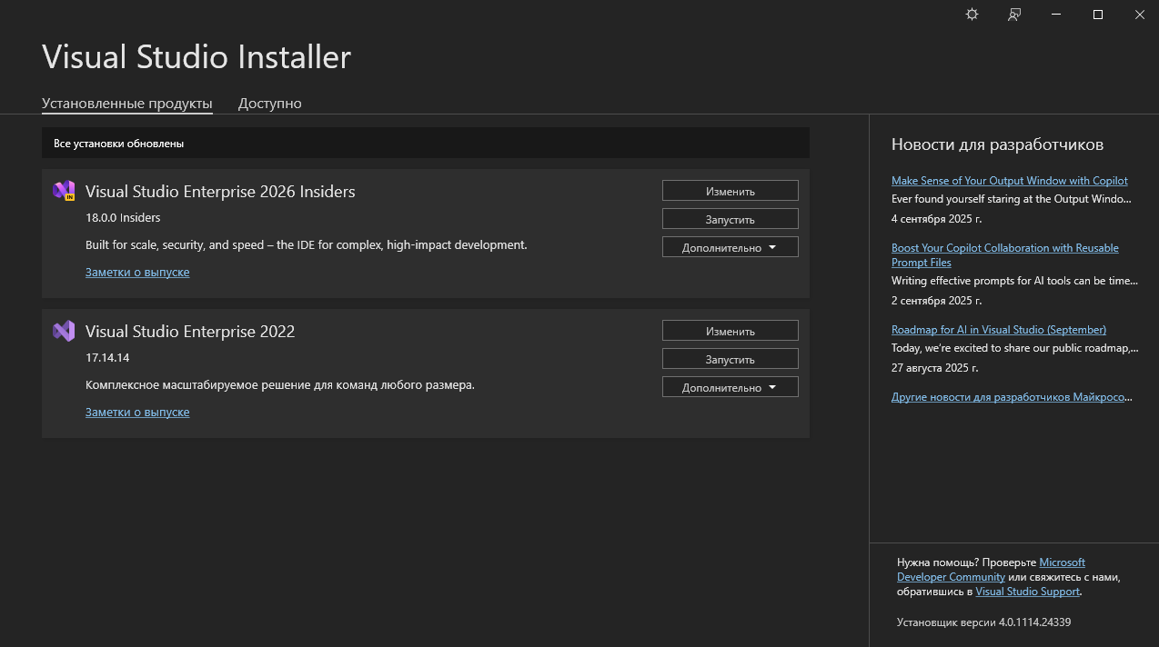Open Make Sense of Your Output Window article

pos(1010,181)
